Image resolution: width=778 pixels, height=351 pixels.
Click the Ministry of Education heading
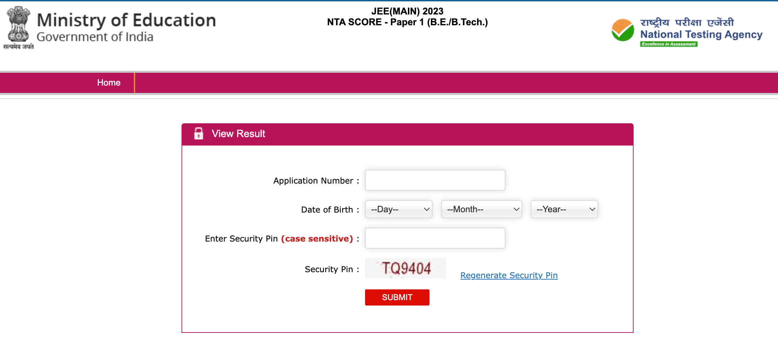pos(126,20)
